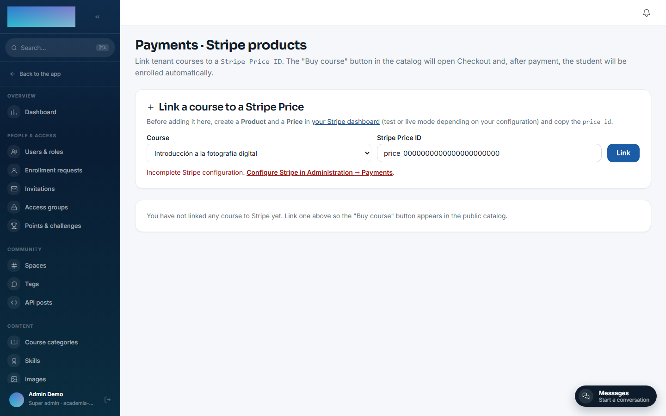Click the Spaces hash icon
Screen dimensions: 666x416
(14, 266)
